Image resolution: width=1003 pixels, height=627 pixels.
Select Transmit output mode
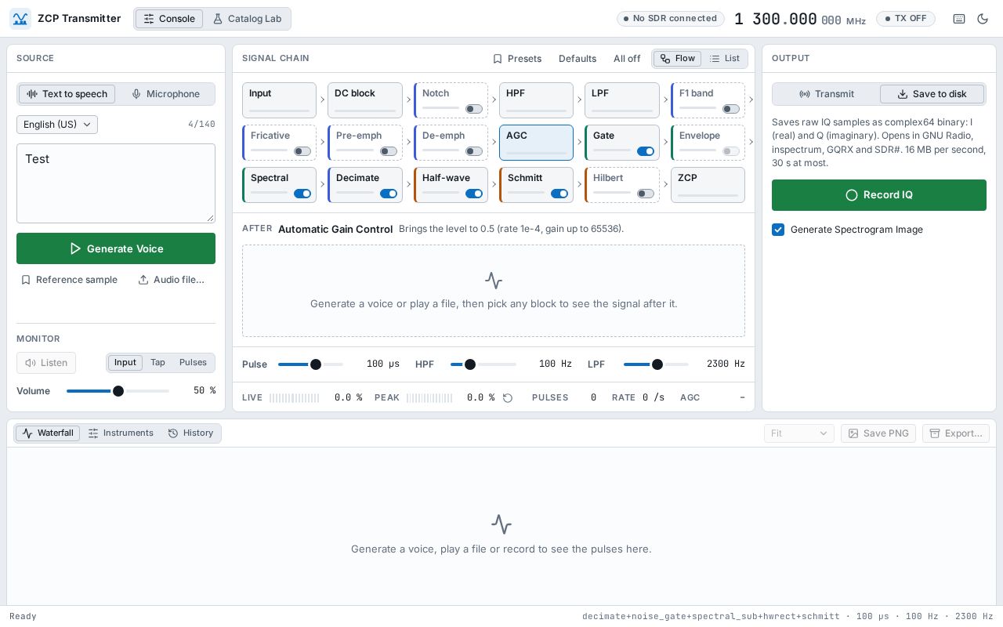pos(827,94)
